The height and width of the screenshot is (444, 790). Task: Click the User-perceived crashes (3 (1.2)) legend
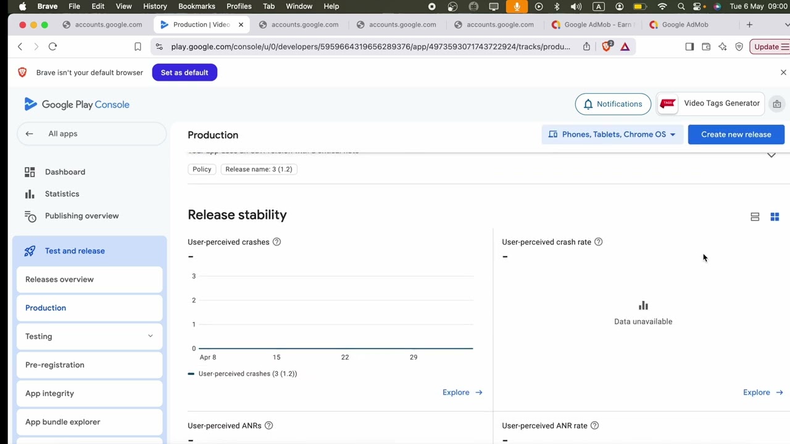[x=243, y=374]
